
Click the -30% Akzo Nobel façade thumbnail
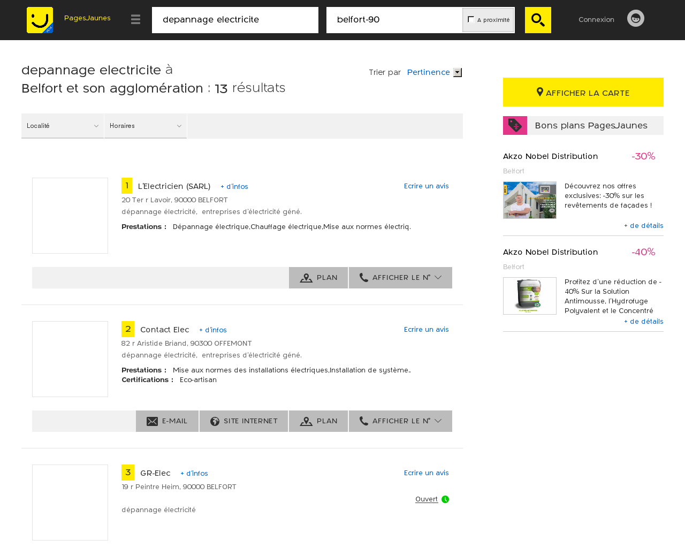coord(530,200)
